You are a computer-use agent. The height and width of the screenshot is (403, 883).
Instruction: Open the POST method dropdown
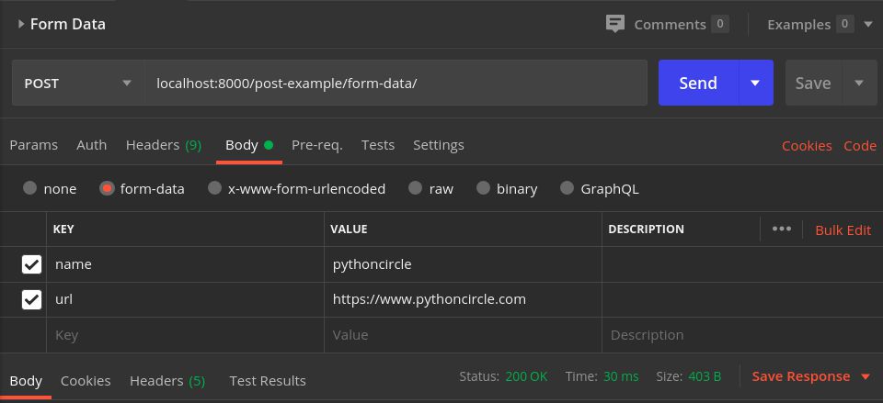pyautogui.click(x=77, y=84)
